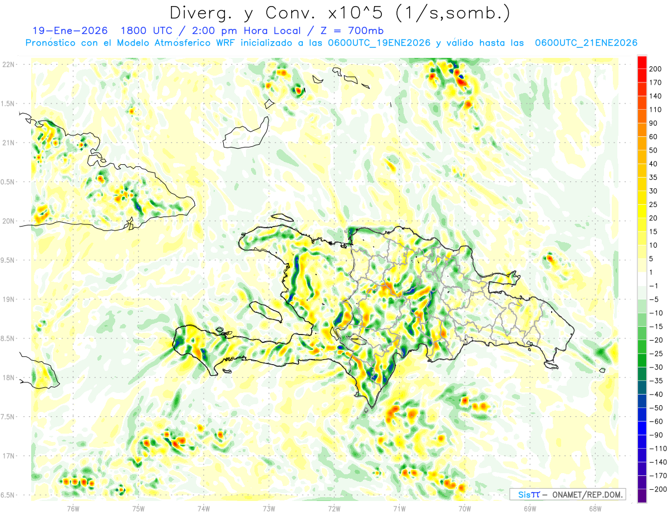Click latitude axis label '19N'
Image resolution: width=668 pixels, height=516 pixels.
(x=8, y=299)
